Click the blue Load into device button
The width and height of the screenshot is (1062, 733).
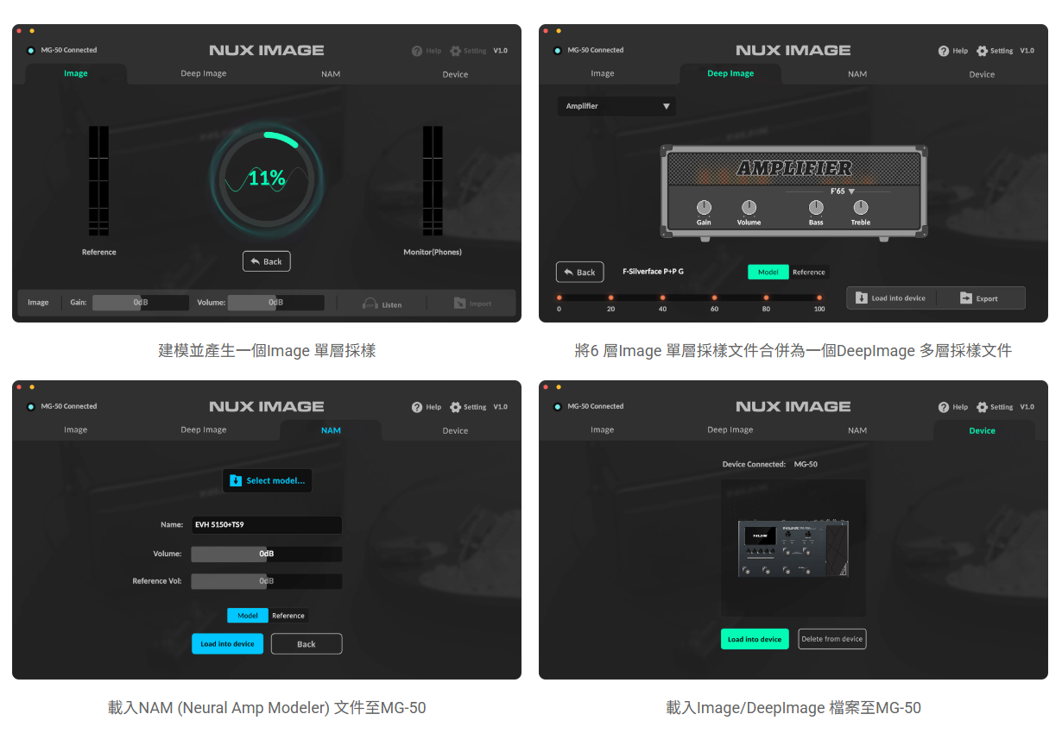(227, 644)
